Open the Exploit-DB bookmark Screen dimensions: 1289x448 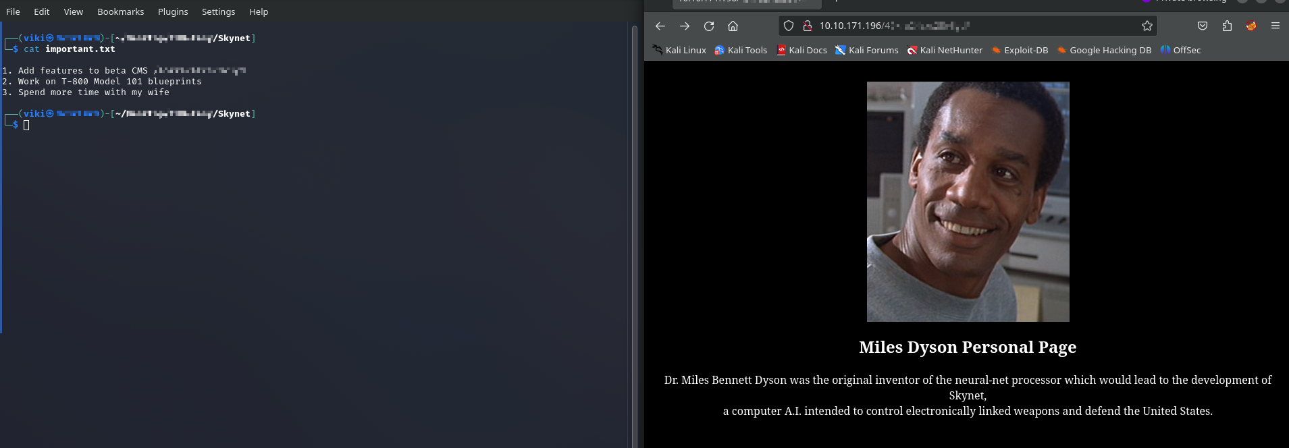point(1020,50)
